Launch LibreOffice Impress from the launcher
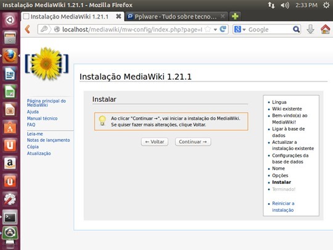Viewport: 333px width, 250px height. point(10,110)
